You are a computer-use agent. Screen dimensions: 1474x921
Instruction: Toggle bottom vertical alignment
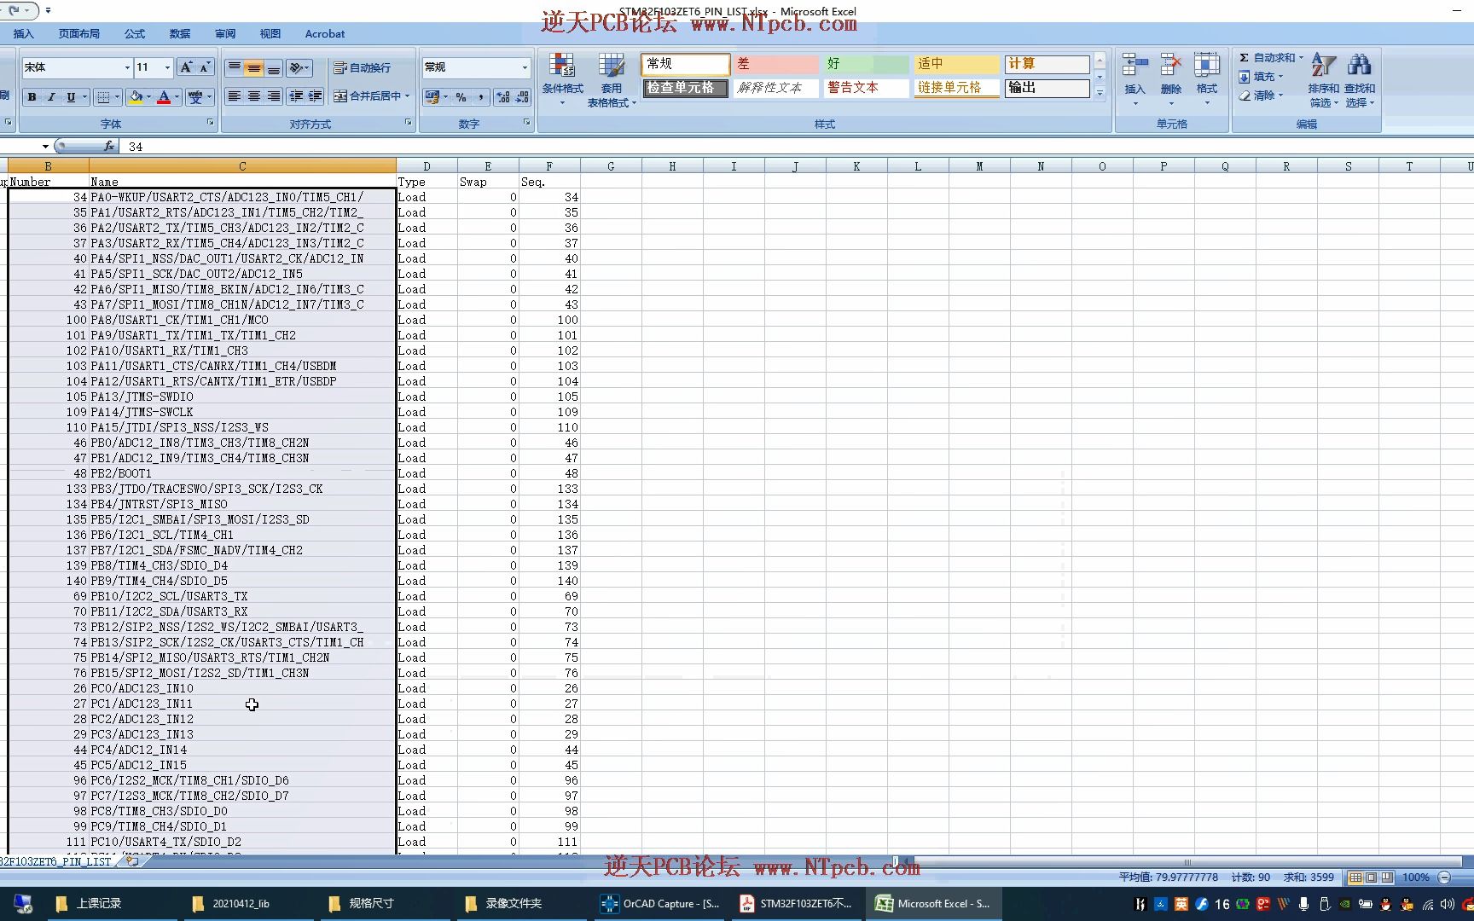tap(273, 67)
